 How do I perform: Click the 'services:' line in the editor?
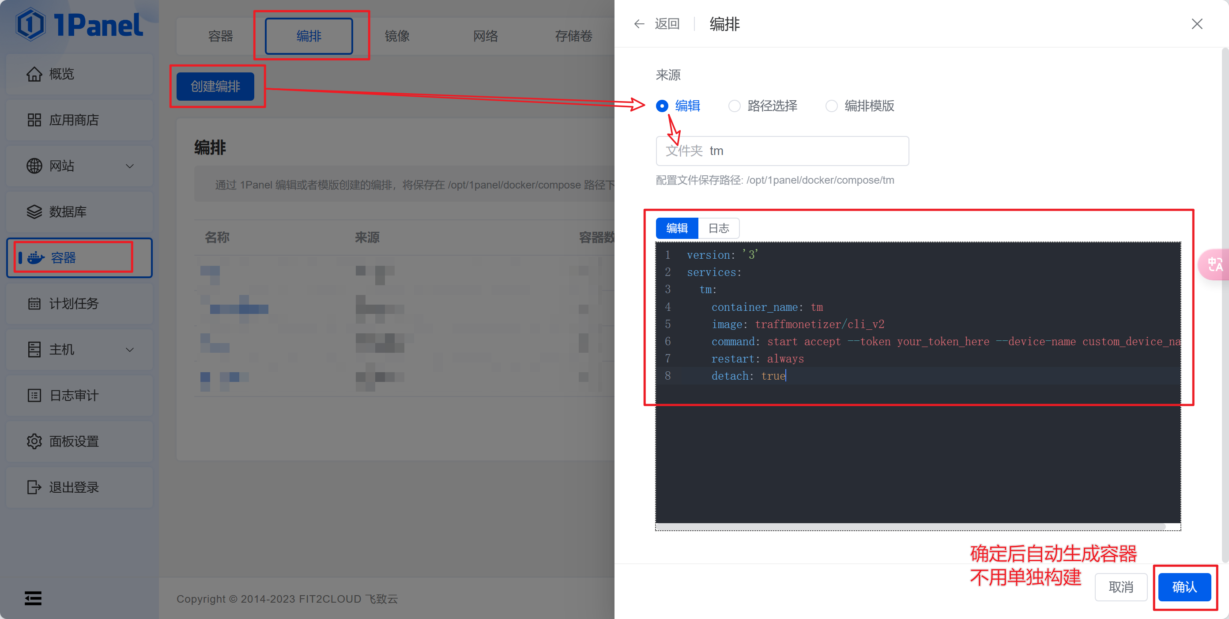click(714, 272)
